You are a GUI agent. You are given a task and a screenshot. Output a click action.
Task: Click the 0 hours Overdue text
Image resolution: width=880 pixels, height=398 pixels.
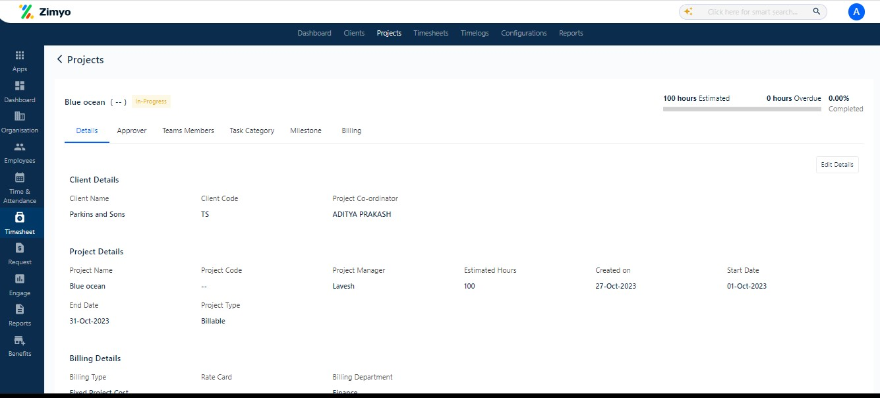(x=794, y=98)
